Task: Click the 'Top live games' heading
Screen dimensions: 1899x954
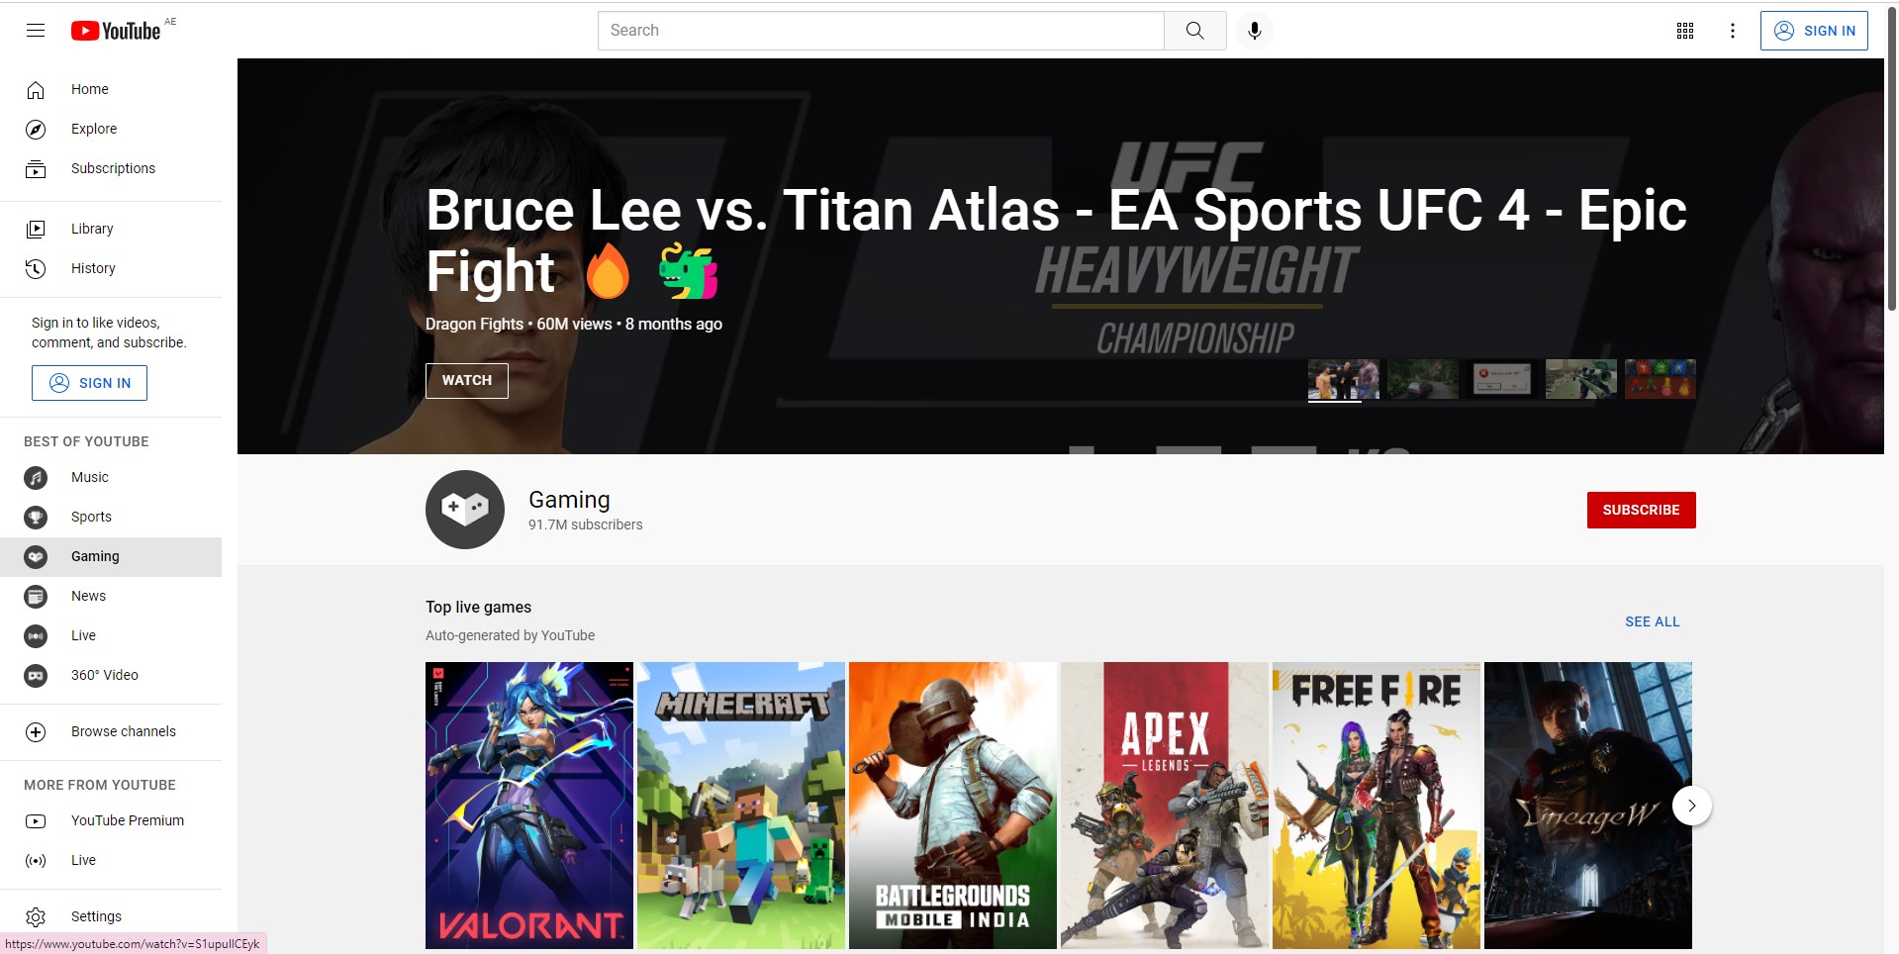Action: (478, 608)
